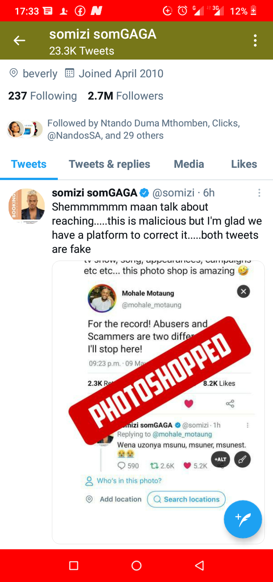Tap the +ALT badge on the image
Image resolution: width=273 pixels, height=582 pixels.
pyautogui.click(x=220, y=459)
